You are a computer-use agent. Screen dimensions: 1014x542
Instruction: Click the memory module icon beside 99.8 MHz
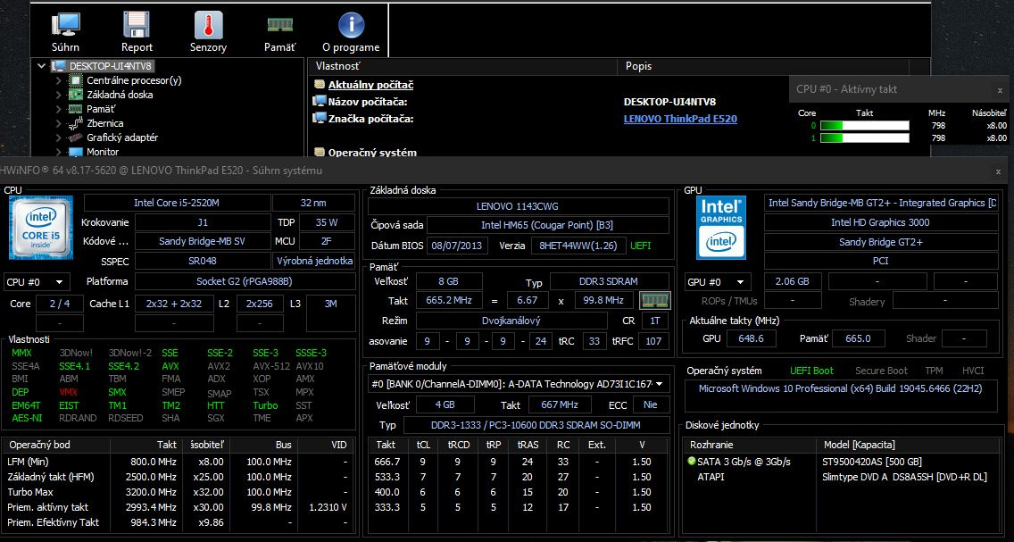click(655, 301)
